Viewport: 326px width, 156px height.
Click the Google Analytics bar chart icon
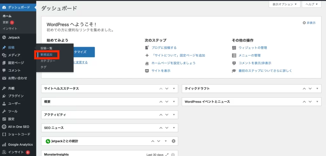[4, 145]
